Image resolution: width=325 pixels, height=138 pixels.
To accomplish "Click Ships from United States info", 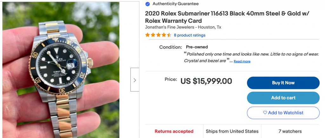I will pyautogui.click(x=232, y=131).
